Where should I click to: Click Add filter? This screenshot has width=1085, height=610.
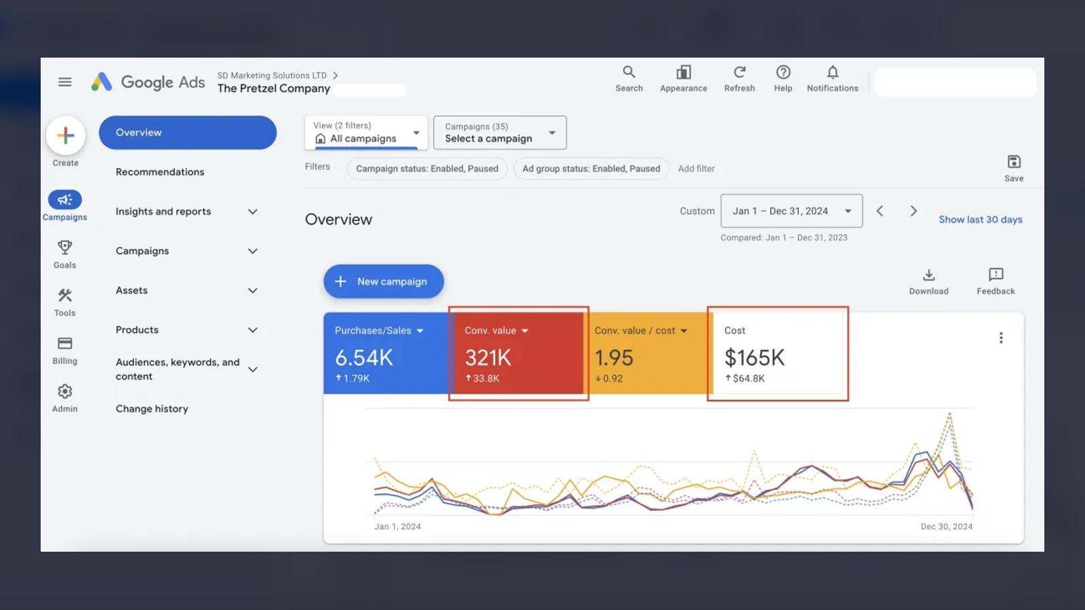[x=696, y=169]
